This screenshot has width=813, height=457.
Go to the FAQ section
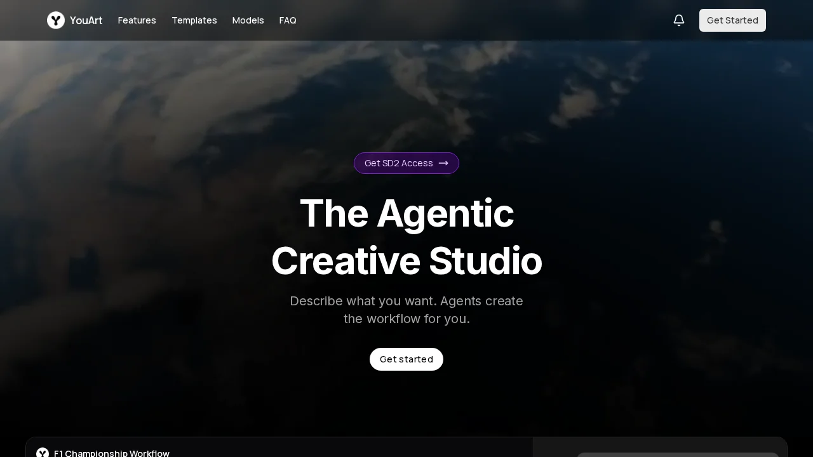(288, 20)
